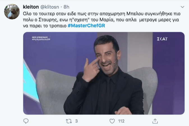Open the tweet via the 8h timestamp
The image size is (189, 126).
pyautogui.click(x=66, y=7)
